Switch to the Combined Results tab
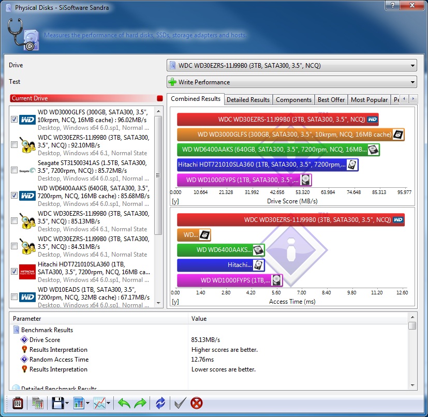Image resolution: width=428 pixels, height=417 pixels. pos(196,99)
